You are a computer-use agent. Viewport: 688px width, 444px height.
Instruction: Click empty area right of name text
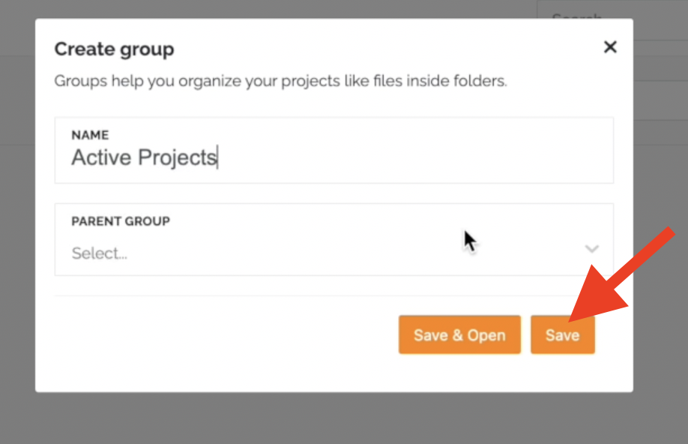pyautogui.click(x=412, y=157)
